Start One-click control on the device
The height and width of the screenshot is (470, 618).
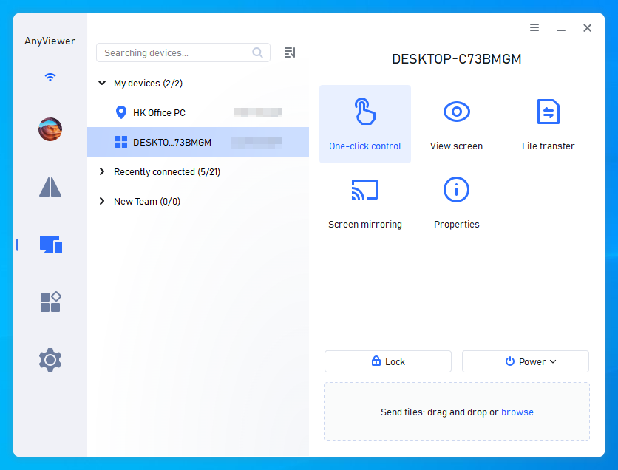tap(365, 124)
